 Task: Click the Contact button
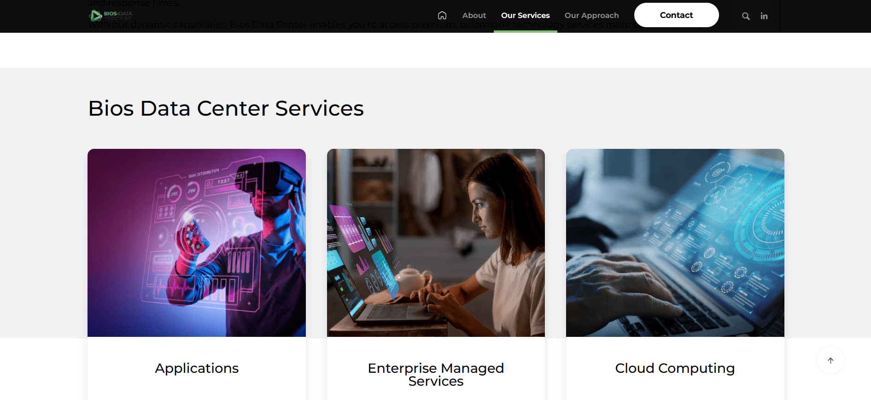coord(676,15)
